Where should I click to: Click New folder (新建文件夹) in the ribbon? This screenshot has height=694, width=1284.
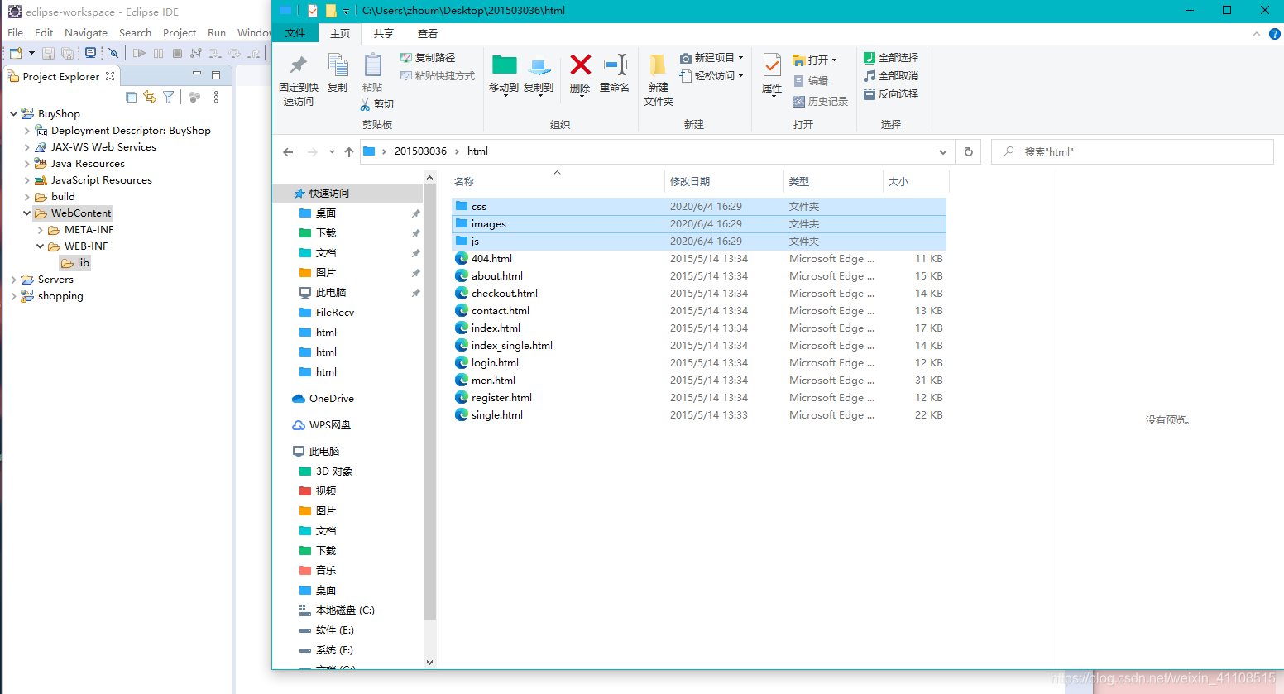coord(659,80)
